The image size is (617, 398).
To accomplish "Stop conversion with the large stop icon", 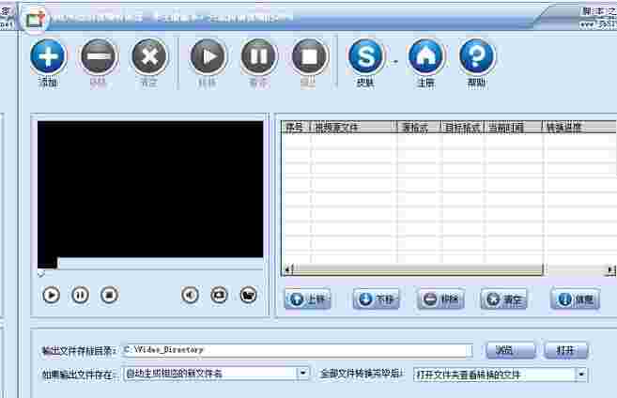I will [x=309, y=57].
